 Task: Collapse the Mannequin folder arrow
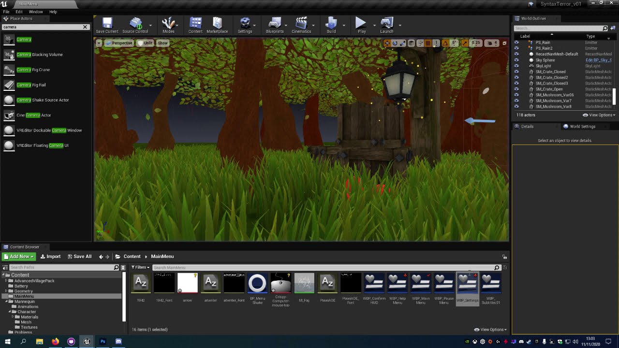coord(6,302)
